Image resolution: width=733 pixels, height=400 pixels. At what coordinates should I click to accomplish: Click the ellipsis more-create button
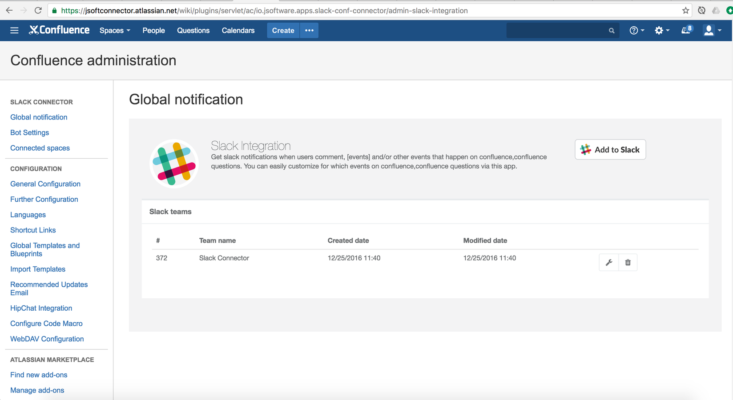click(x=309, y=30)
